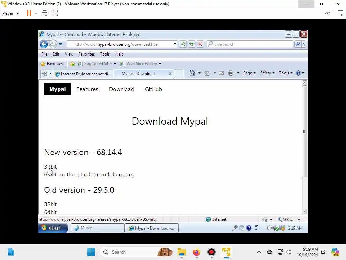Viewport: 346px width, 260px height.
Task: Expand the Home button dropdown arrow
Action: pyautogui.click(x=199, y=73)
